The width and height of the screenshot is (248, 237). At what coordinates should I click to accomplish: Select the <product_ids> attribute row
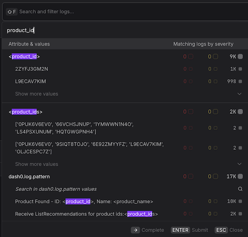(x=125, y=112)
